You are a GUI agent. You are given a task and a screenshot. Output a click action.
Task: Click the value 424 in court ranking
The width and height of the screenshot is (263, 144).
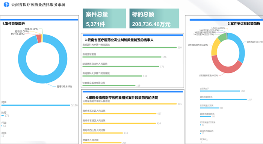coord(159,123)
